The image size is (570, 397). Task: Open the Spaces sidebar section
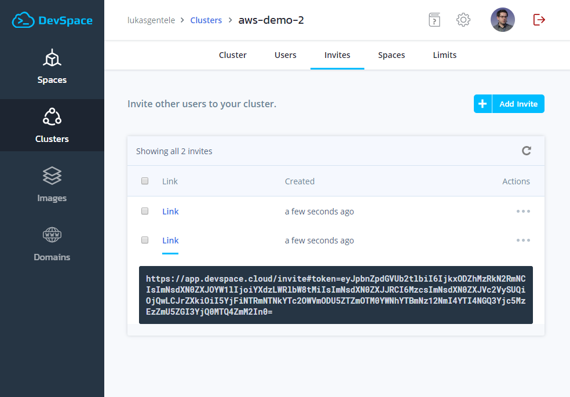(52, 67)
